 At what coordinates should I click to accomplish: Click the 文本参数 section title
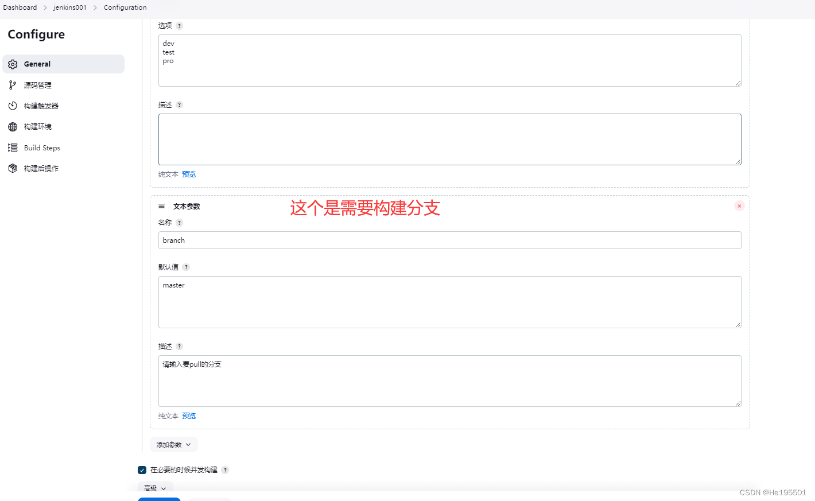(x=187, y=207)
